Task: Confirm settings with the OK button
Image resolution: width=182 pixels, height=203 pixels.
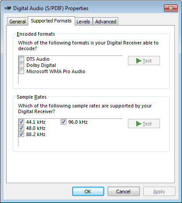Action: (x=88, y=192)
